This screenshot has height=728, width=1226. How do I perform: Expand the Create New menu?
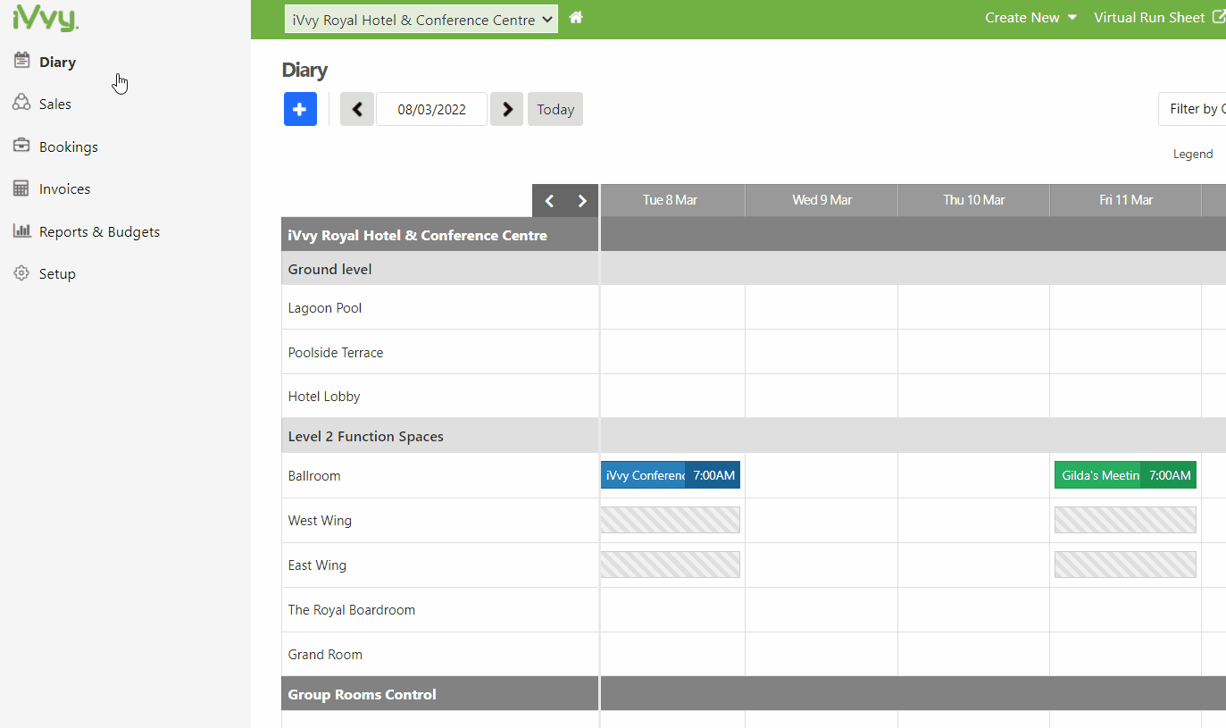[1030, 17]
